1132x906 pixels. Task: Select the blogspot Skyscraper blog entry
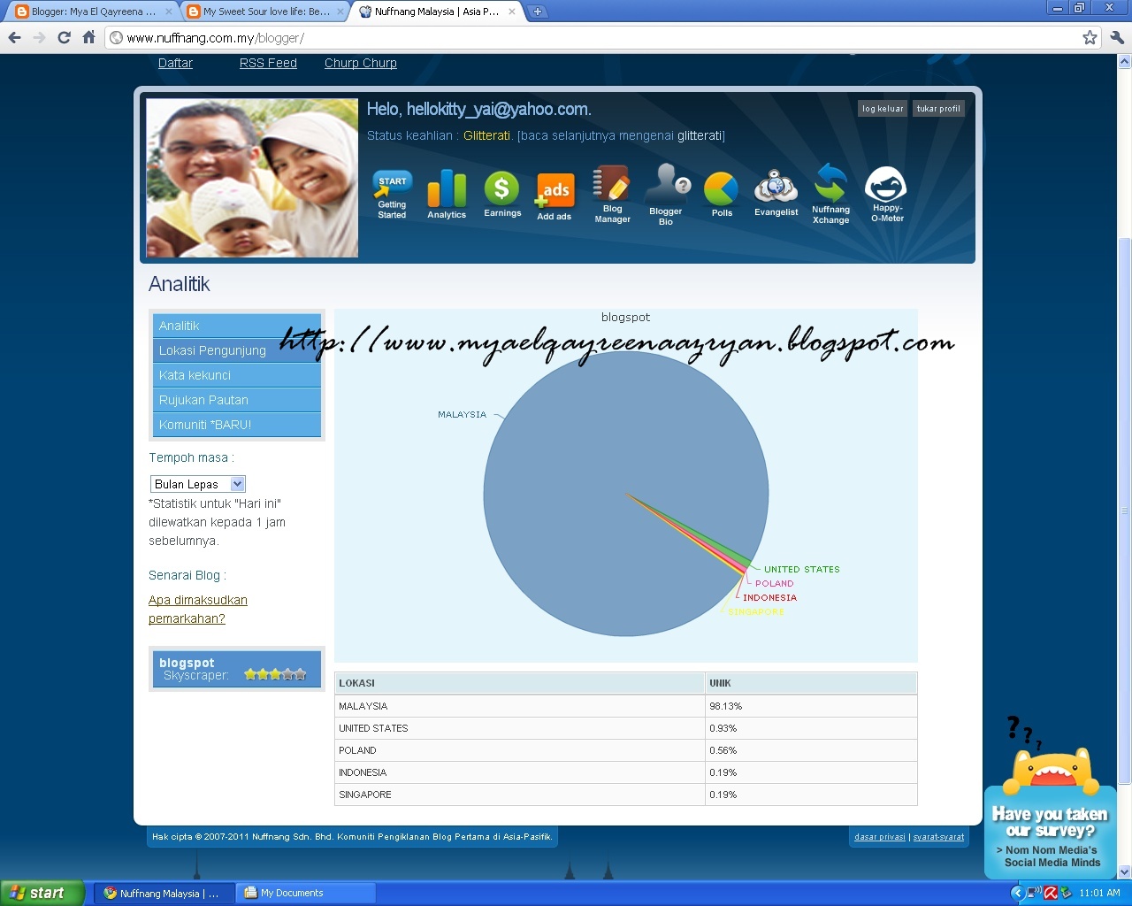click(x=237, y=668)
